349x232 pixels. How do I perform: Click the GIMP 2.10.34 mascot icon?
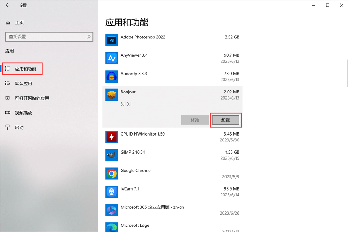tap(112, 155)
